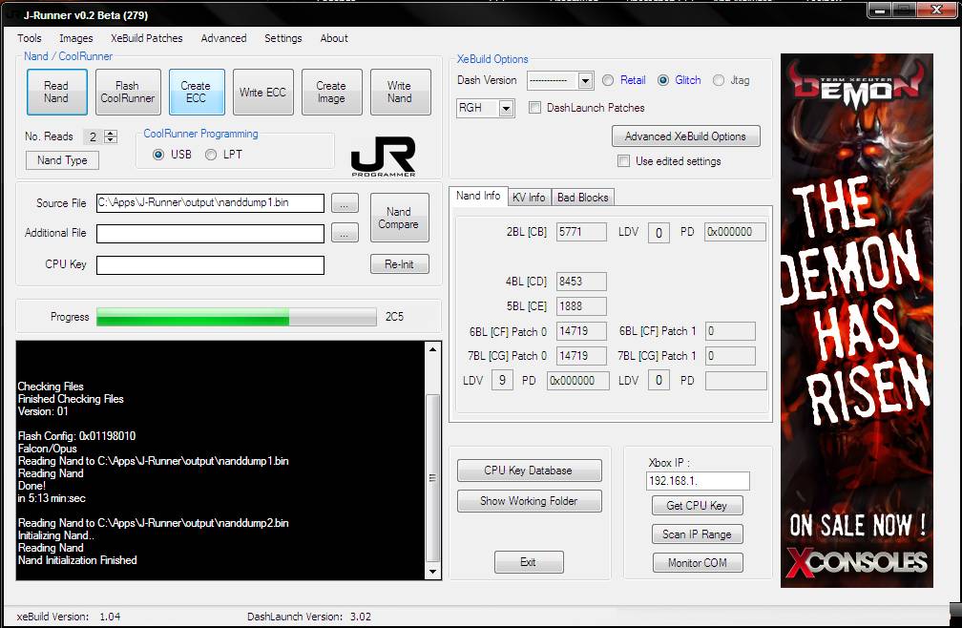This screenshot has height=628, width=962.
Task: Click the Re-Init button
Action: [x=399, y=264]
